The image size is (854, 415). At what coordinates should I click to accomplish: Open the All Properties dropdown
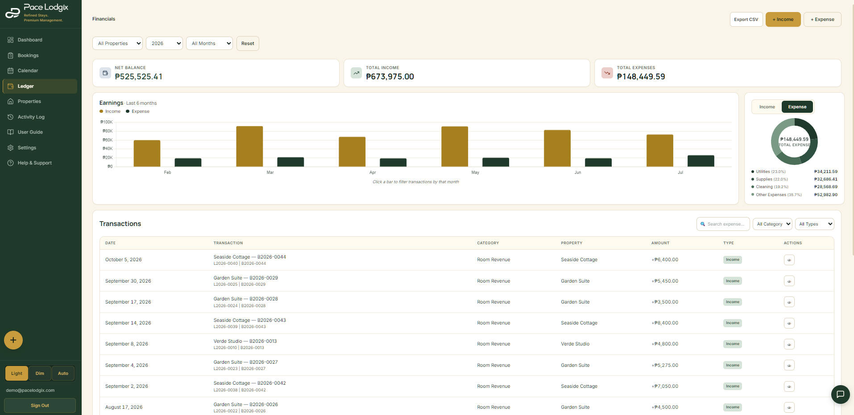118,43
